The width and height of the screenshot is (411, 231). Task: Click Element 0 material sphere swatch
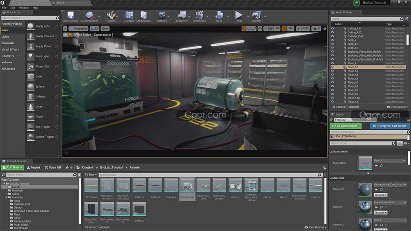(365, 189)
